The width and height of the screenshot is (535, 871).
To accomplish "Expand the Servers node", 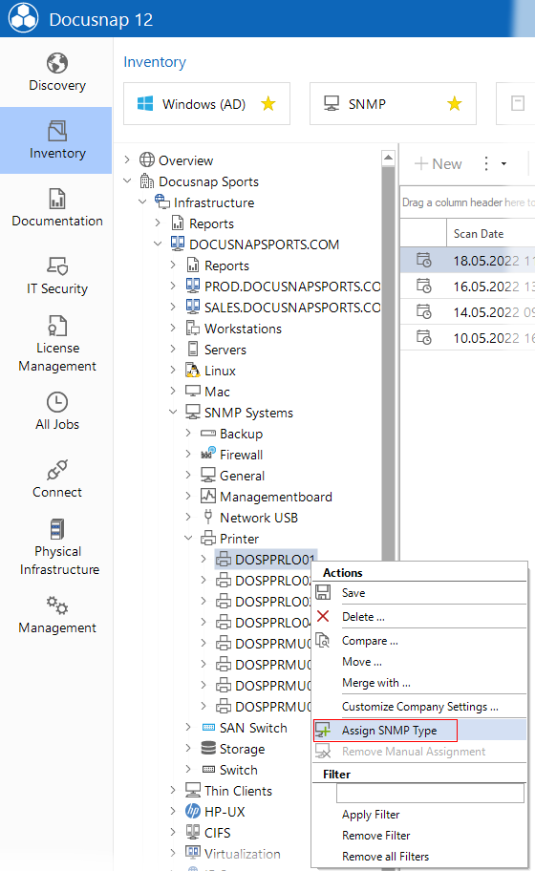I will click(x=173, y=350).
